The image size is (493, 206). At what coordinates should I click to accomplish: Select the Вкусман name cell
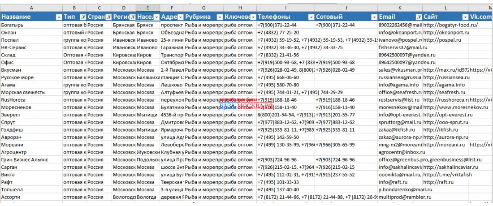pyautogui.click(x=31, y=70)
